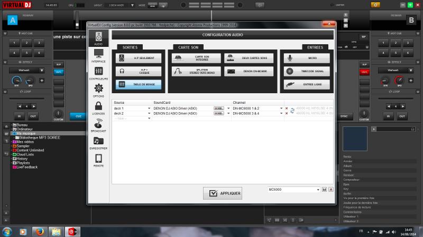
Task: Click the Carte Son tab label
Action: point(188,47)
